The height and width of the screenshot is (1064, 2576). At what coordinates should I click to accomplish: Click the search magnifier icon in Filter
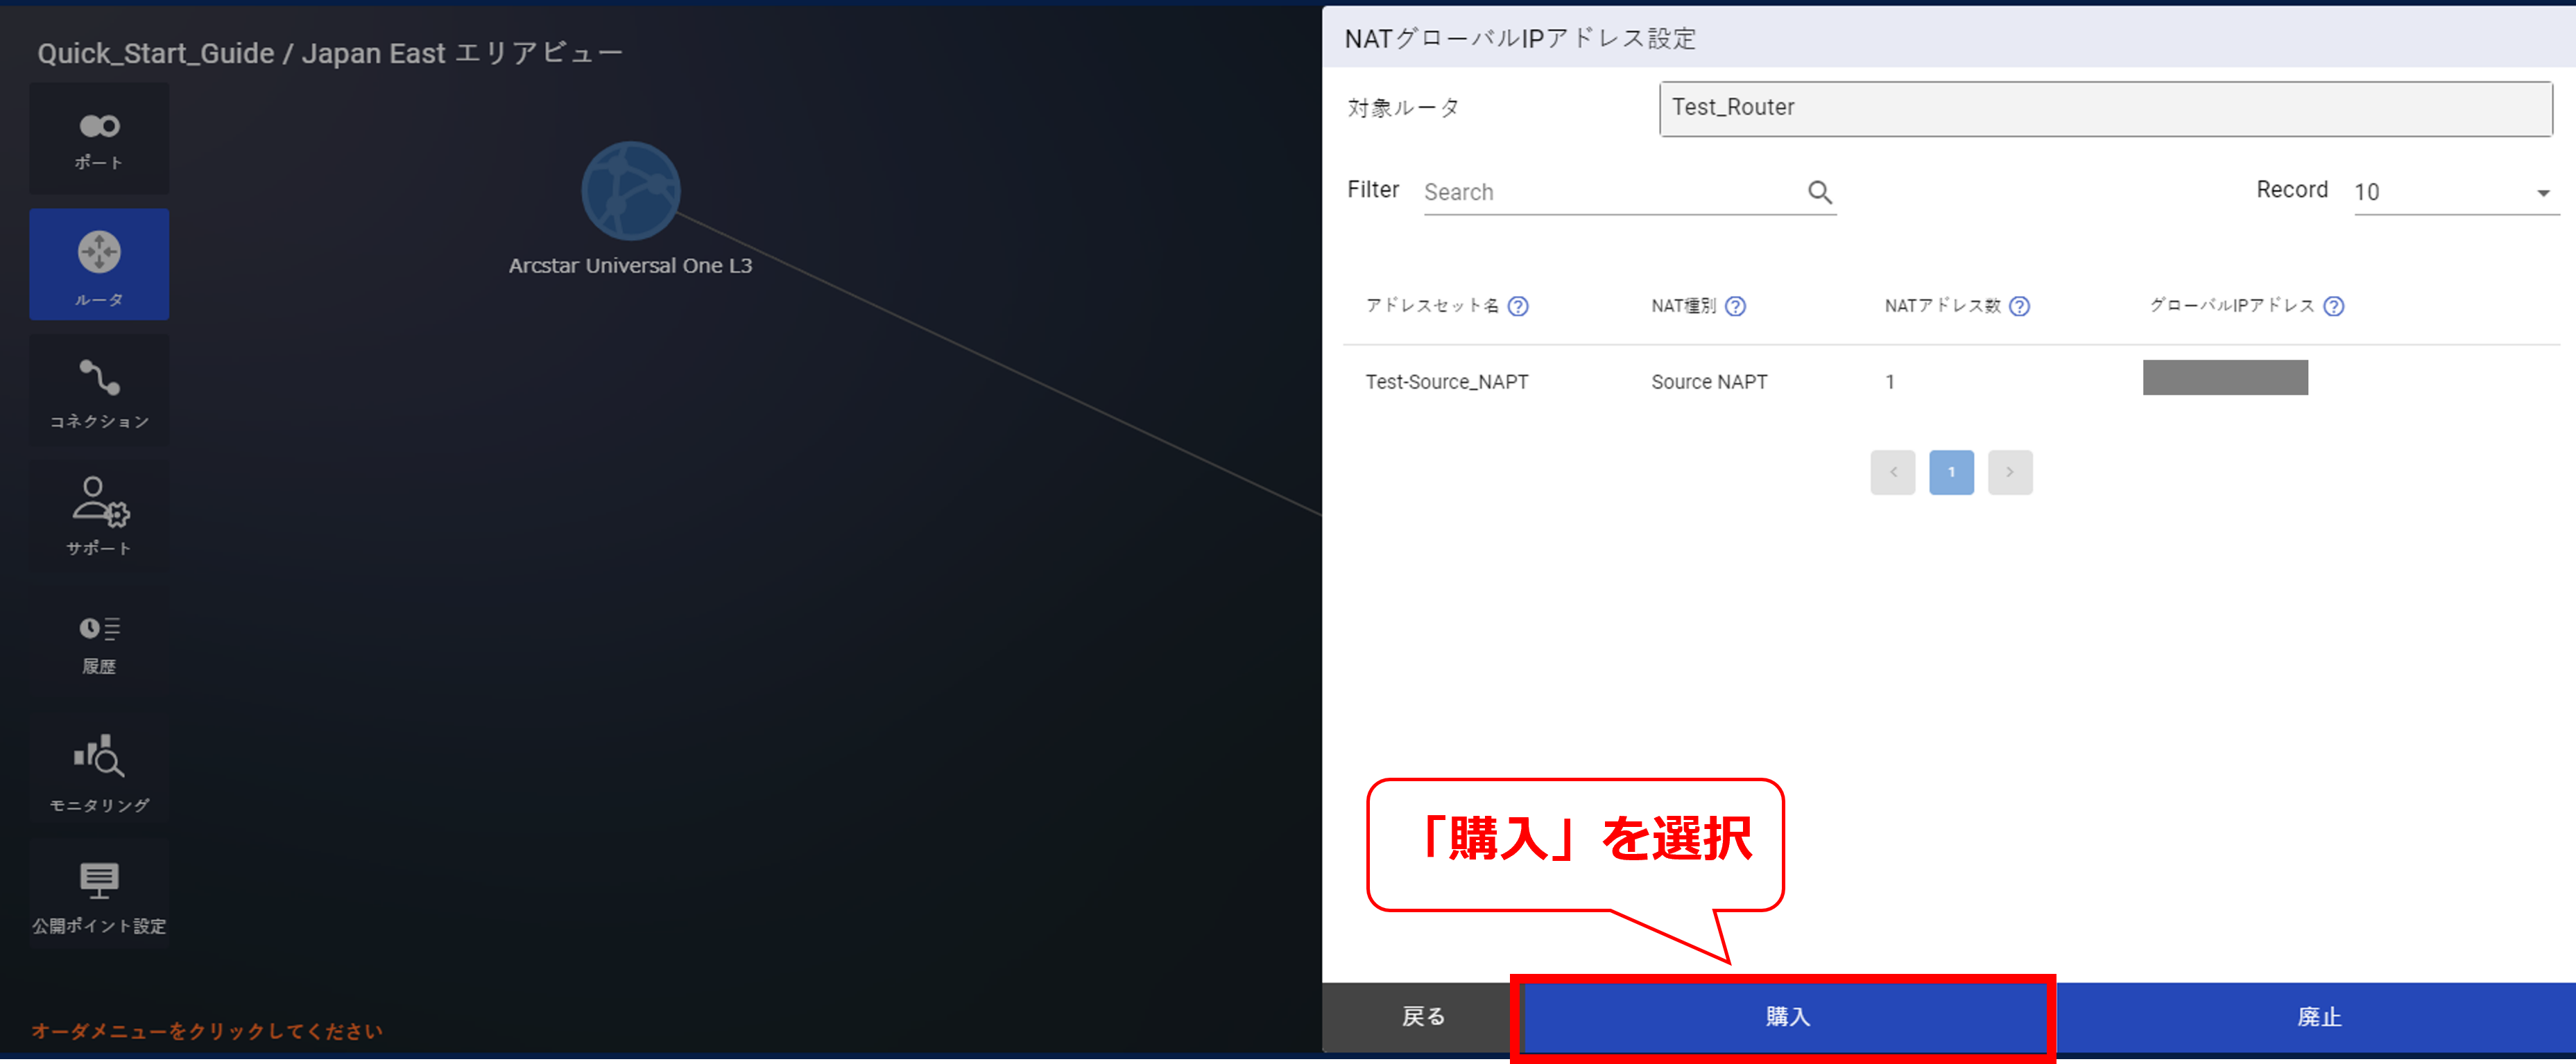[1820, 192]
